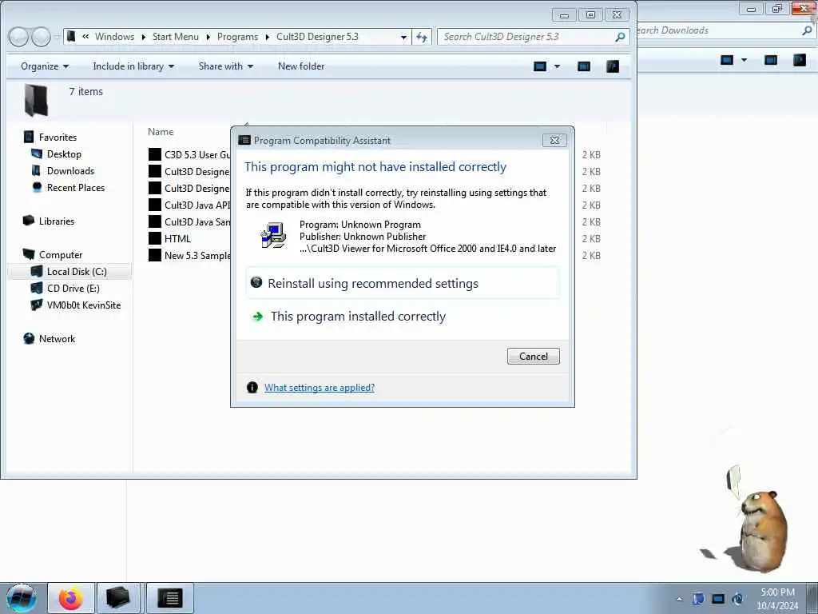The width and height of the screenshot is (818, 614).
Task: Open Firefox from the taskbar
Action: pyautogui.click(x=70, y=598)
